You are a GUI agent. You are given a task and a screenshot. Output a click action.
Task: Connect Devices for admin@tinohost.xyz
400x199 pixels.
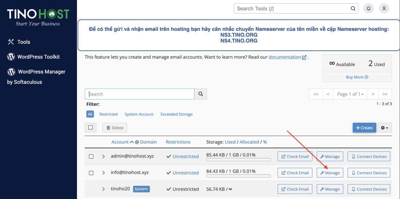pos(369,156)
